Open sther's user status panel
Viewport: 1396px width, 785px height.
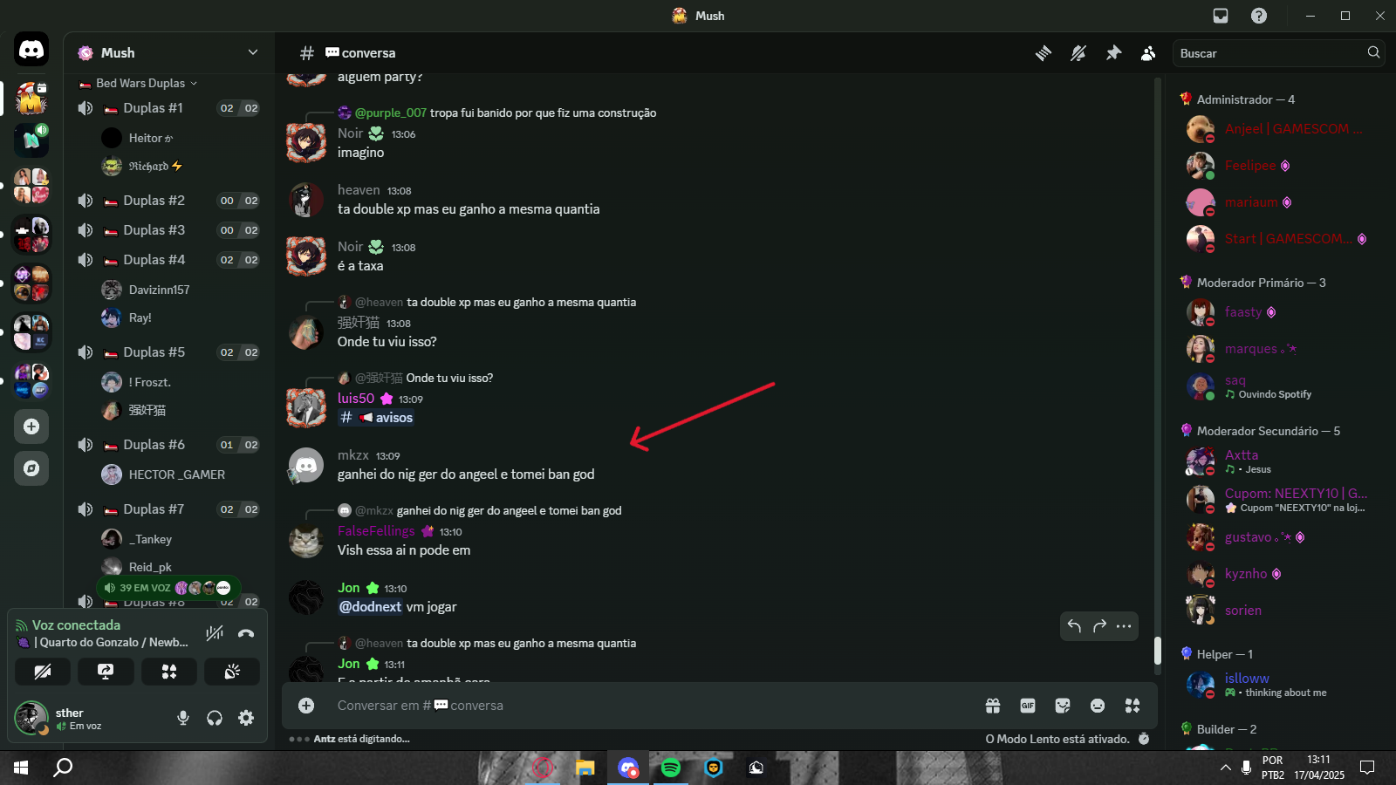click(89, 718)
